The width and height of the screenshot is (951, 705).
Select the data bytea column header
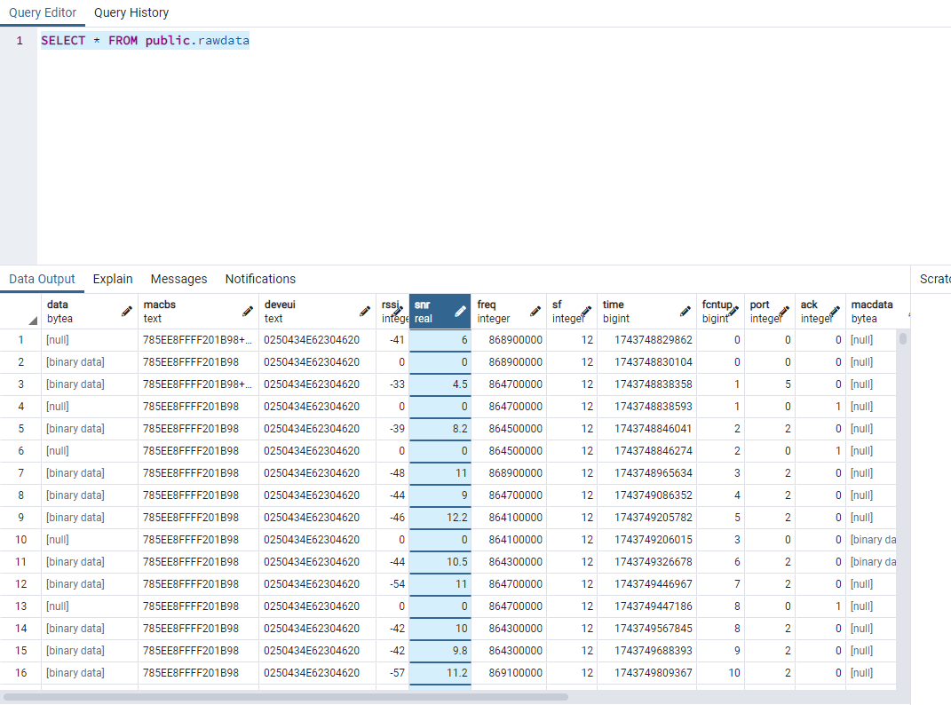click(89, 312)
